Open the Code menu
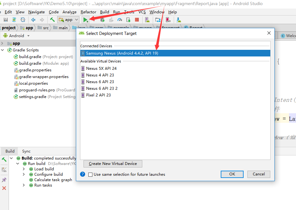This screenshot has height=210, width=296. tap(54, 12)
